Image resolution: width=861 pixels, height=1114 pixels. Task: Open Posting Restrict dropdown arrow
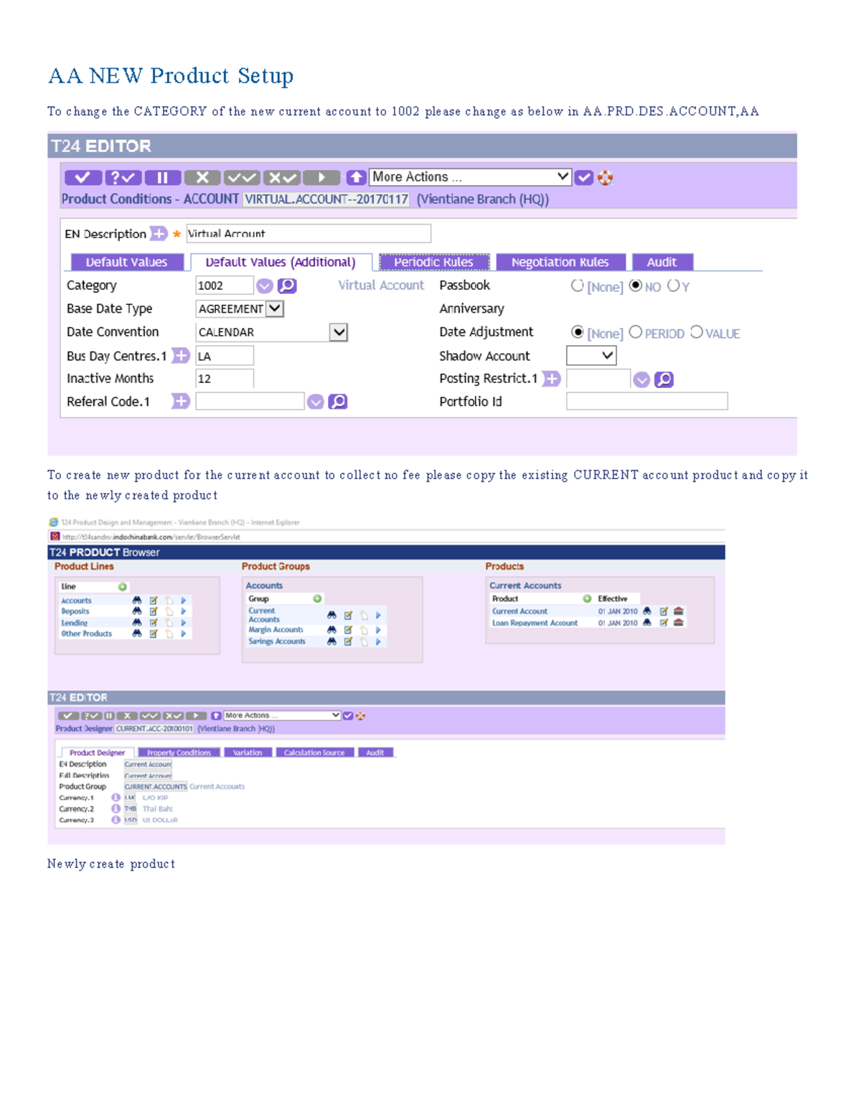click(x=642, y=380)
